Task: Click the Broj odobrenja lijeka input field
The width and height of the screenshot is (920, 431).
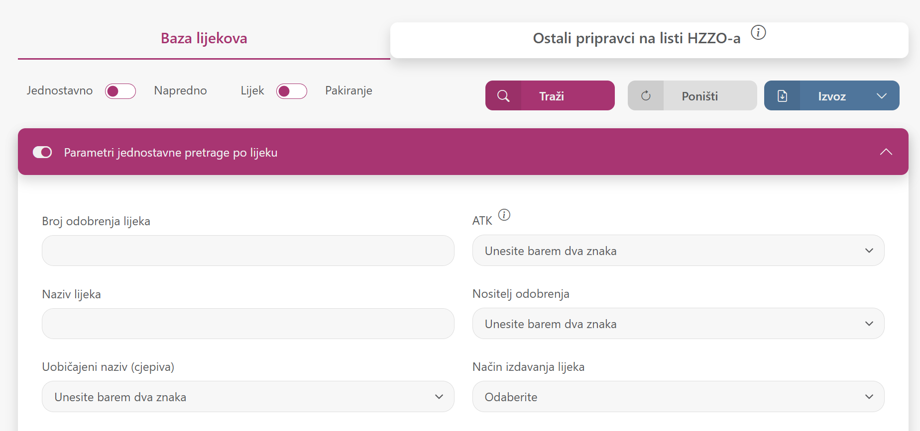Action: pos(248,251)
